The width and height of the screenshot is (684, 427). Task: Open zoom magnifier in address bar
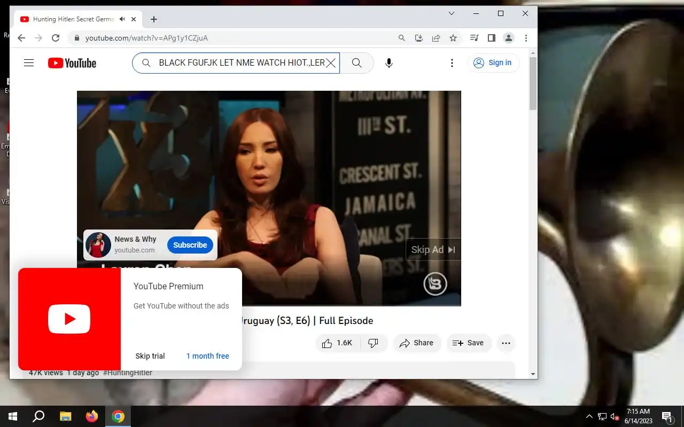[x=402, y=38]
